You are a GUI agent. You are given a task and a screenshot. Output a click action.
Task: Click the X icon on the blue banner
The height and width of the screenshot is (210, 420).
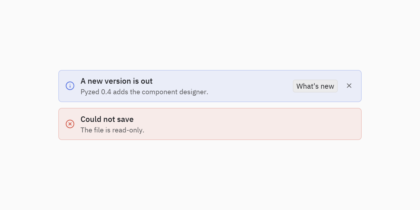pos(349,86)
